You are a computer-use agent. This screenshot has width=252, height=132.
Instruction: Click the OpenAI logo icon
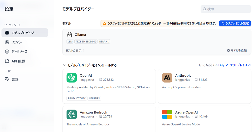(x=72, y=78)
